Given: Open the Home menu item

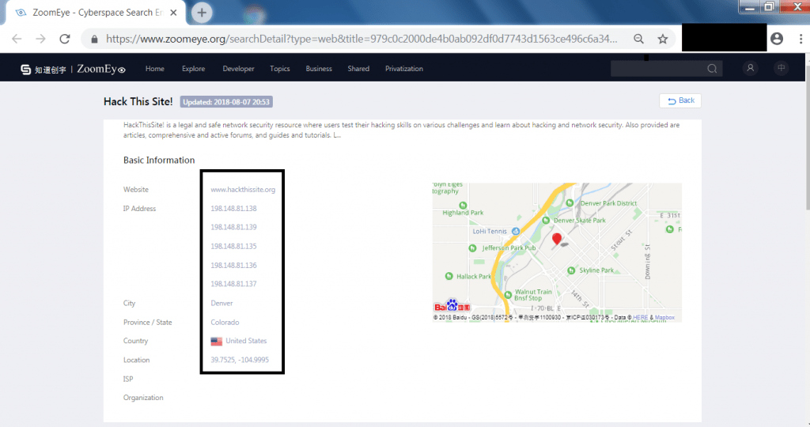Looking at the screenshot, I should (154, 69).
